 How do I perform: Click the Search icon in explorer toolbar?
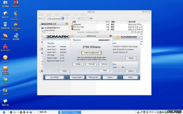coord(83,18)
